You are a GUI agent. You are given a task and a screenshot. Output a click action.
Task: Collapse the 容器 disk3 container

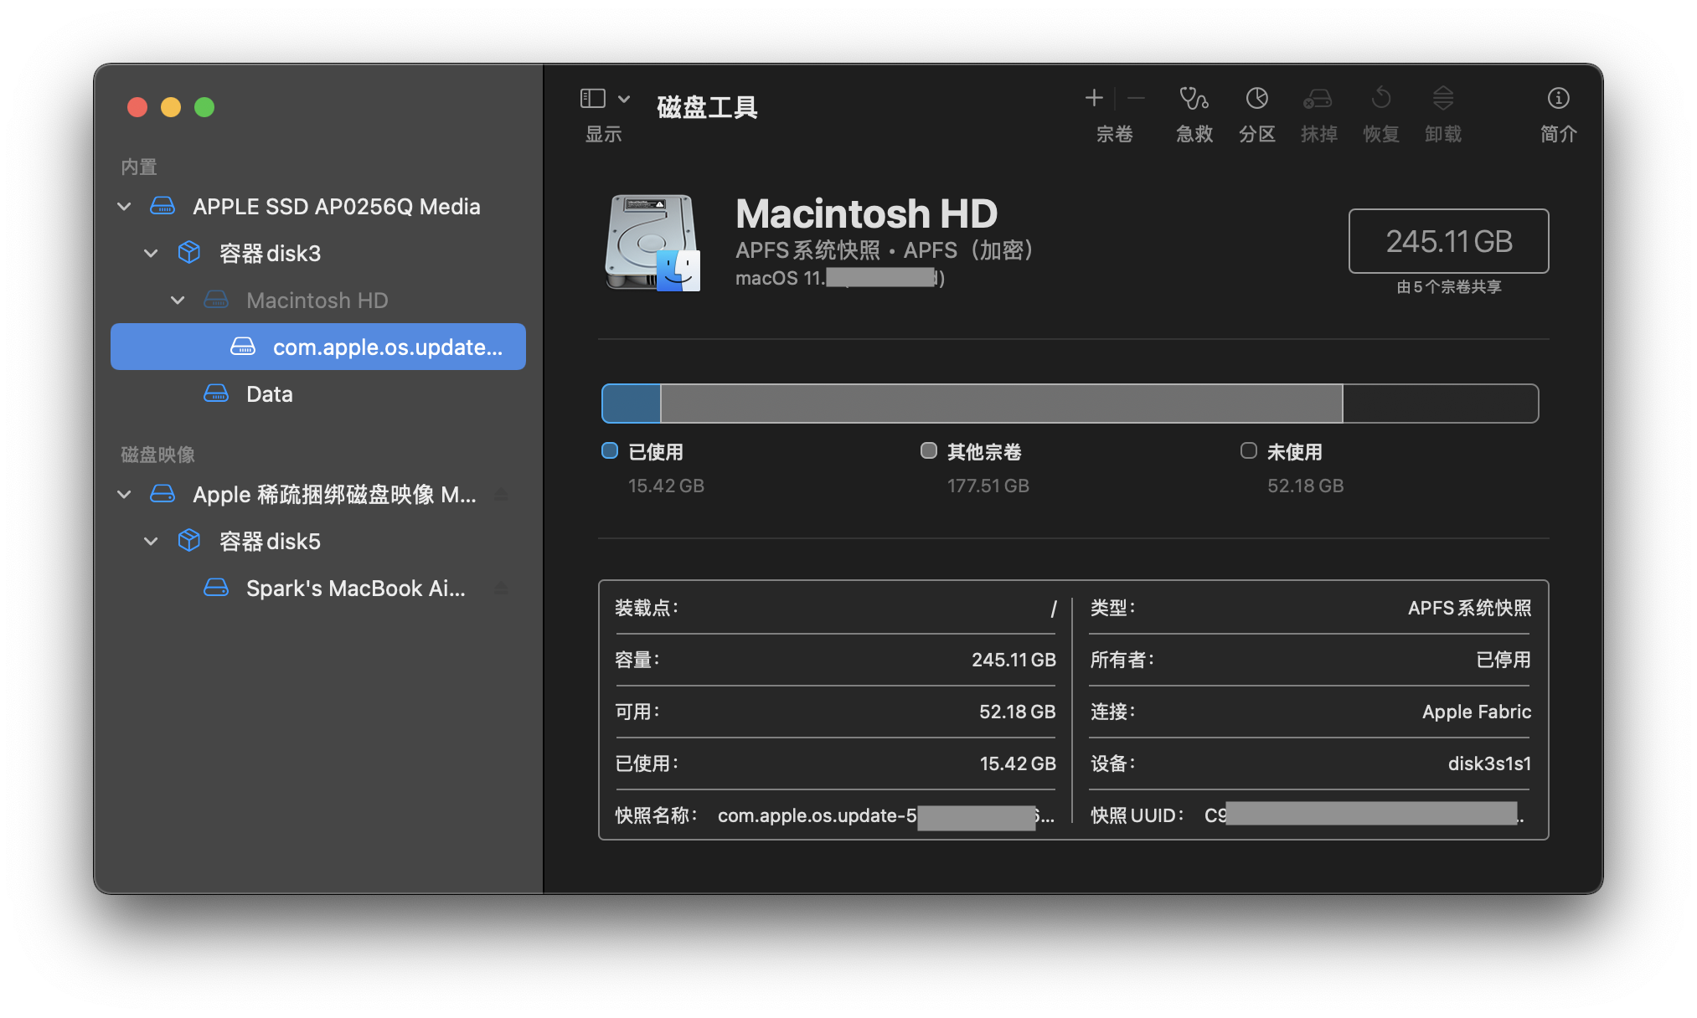152,254
